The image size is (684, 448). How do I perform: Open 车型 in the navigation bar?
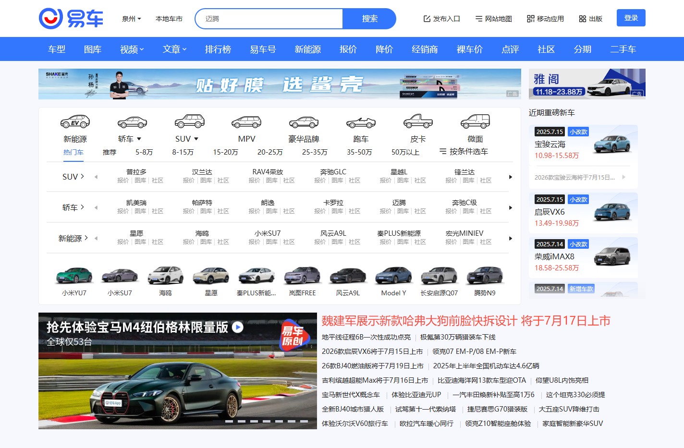pyautogui.click(x=57, y=49)
